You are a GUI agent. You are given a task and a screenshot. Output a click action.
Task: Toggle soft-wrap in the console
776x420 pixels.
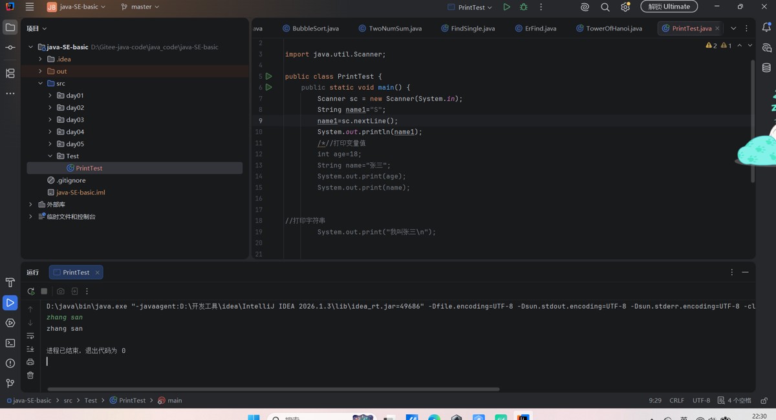point(30,336)
